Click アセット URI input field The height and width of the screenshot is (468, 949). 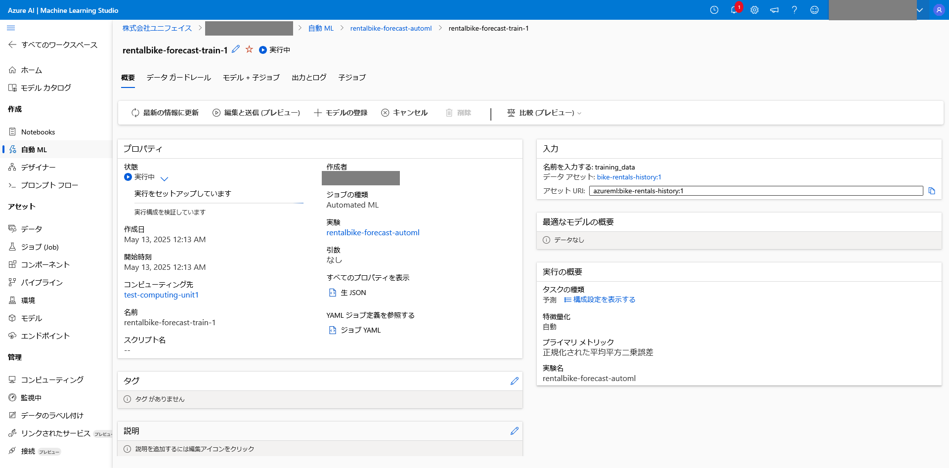(756, 191)
